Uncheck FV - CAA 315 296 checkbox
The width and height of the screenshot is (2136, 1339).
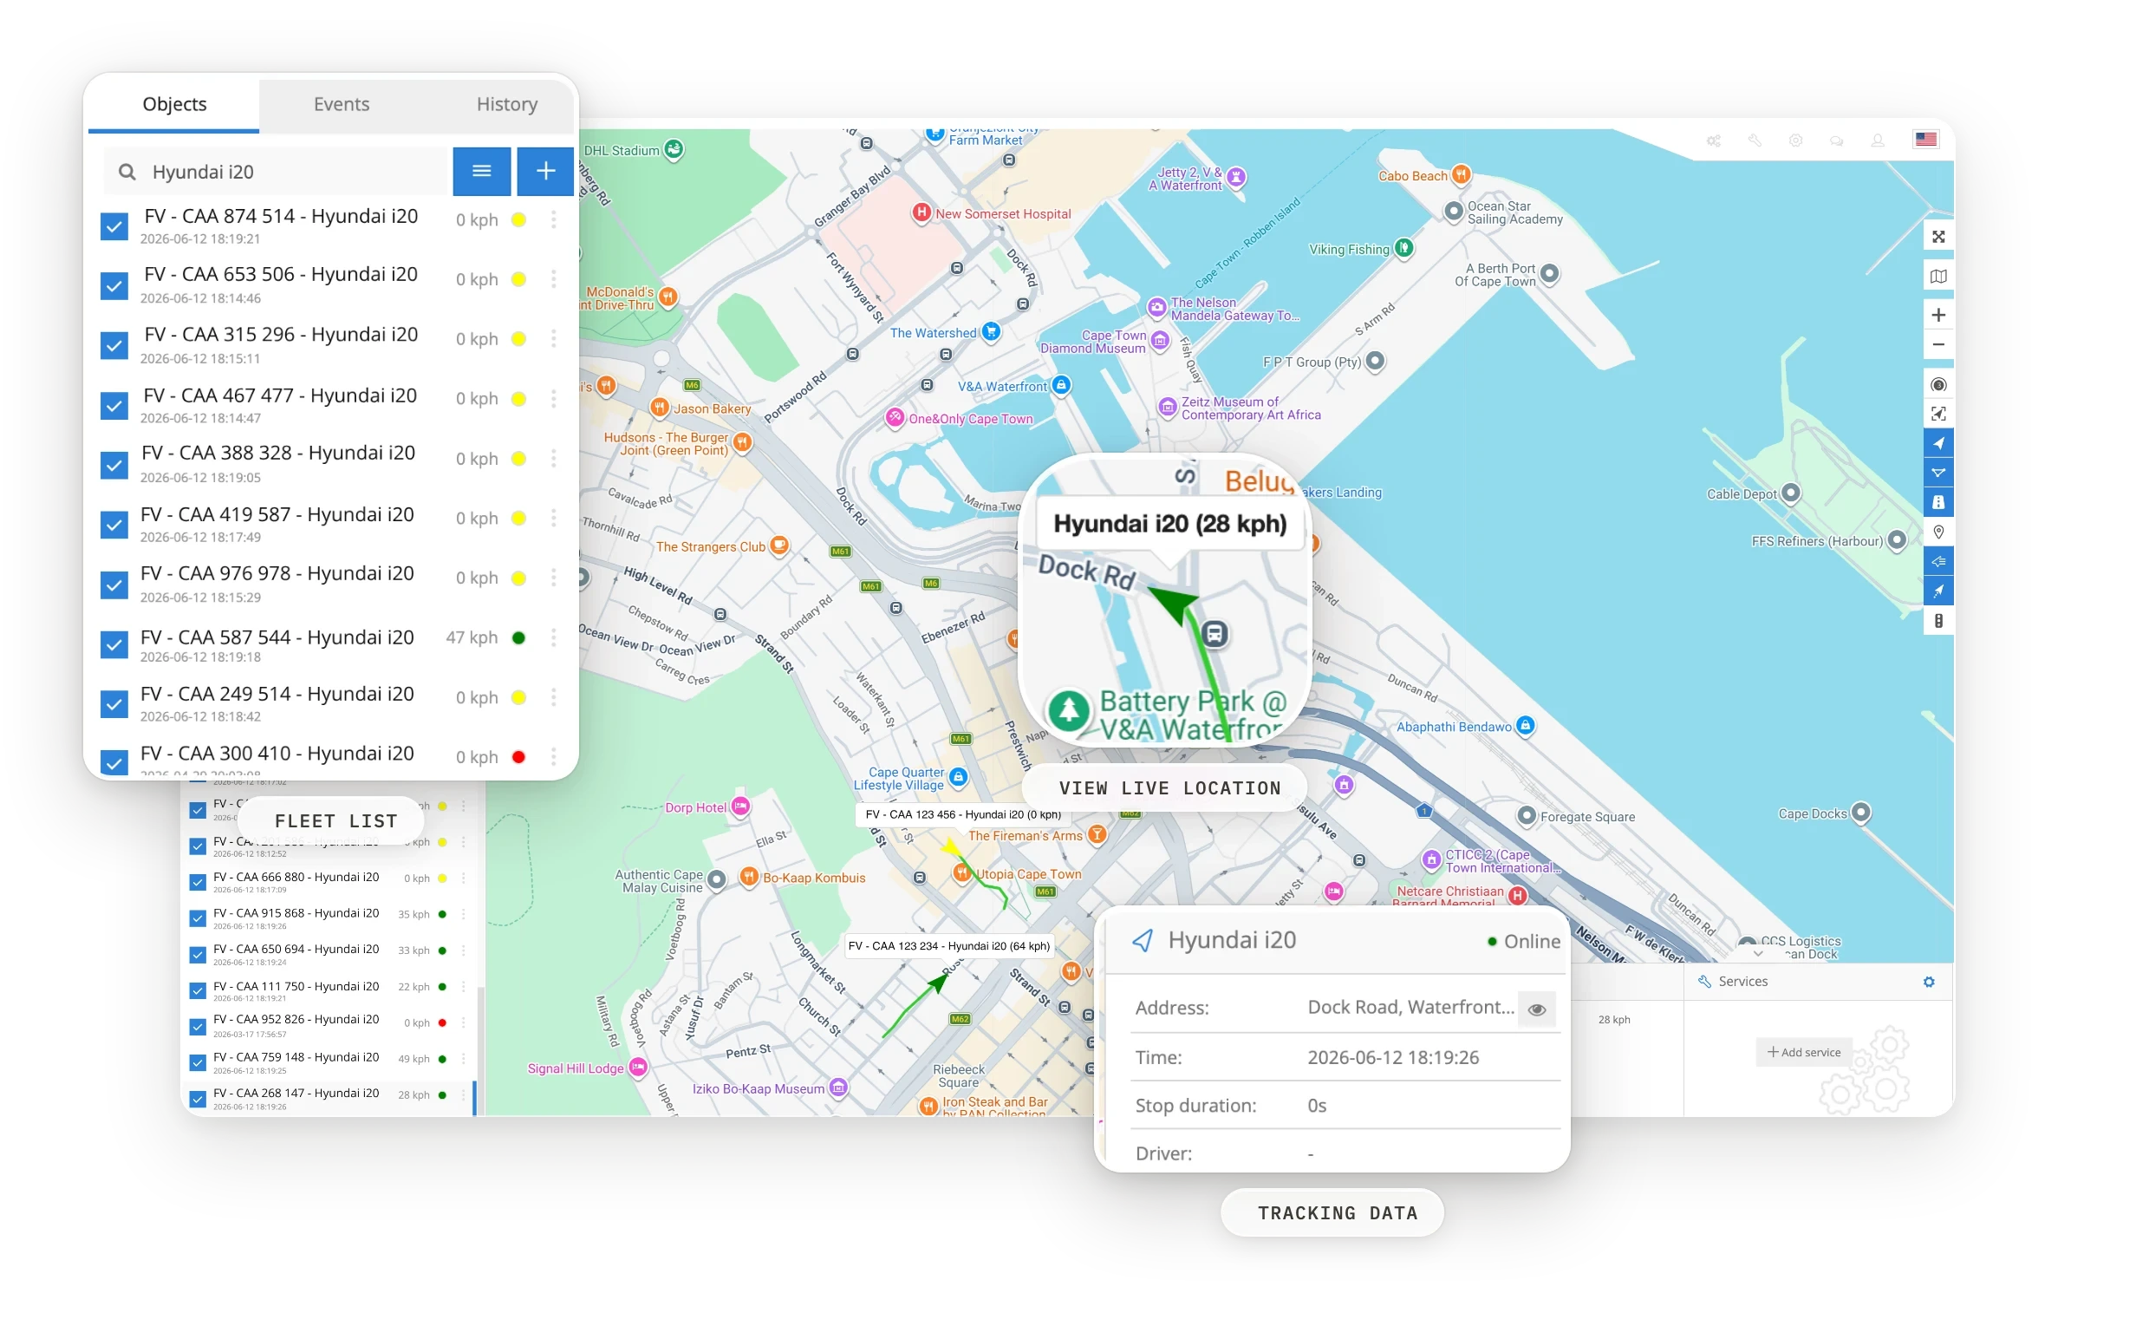[114, 345]
